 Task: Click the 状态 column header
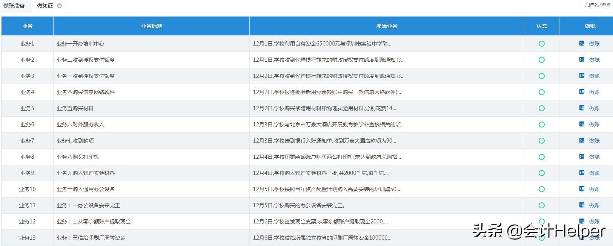click(542, 26)
